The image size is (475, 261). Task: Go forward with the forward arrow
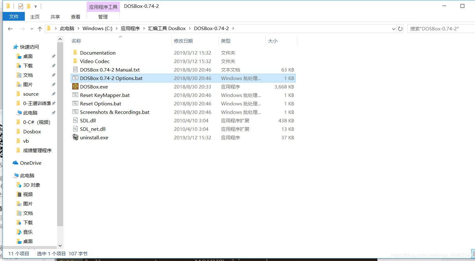coord(22,29)
